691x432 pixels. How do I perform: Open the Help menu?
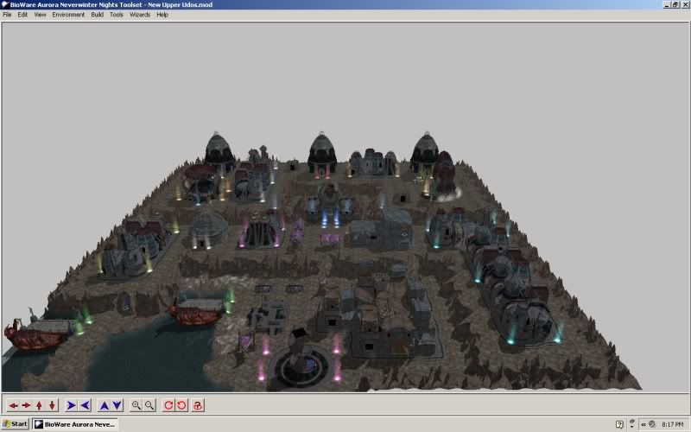click(x=162, y=15)
